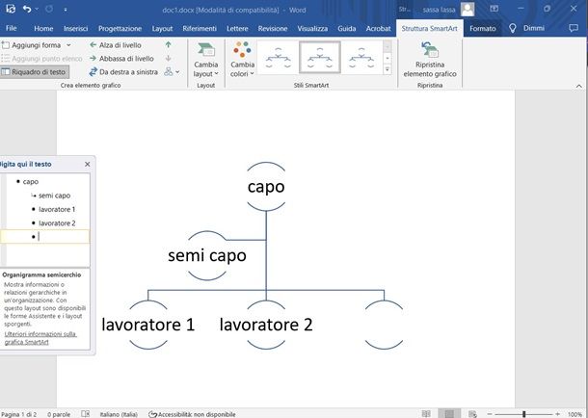Switch to the Riferimenti tab
This screenshot has height=418, width=588.
pyautogui.click(x=200, y=29)
